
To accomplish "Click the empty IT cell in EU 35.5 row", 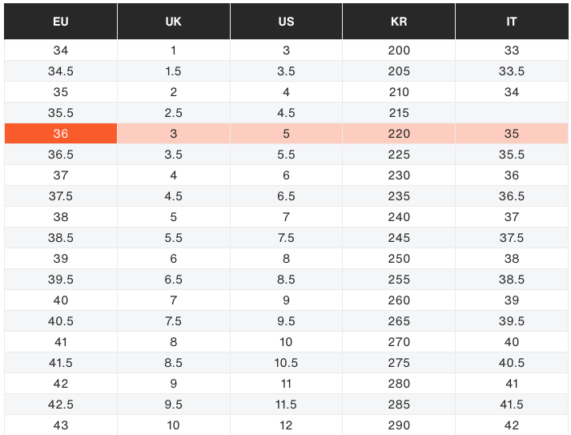I will pos(512,113).
